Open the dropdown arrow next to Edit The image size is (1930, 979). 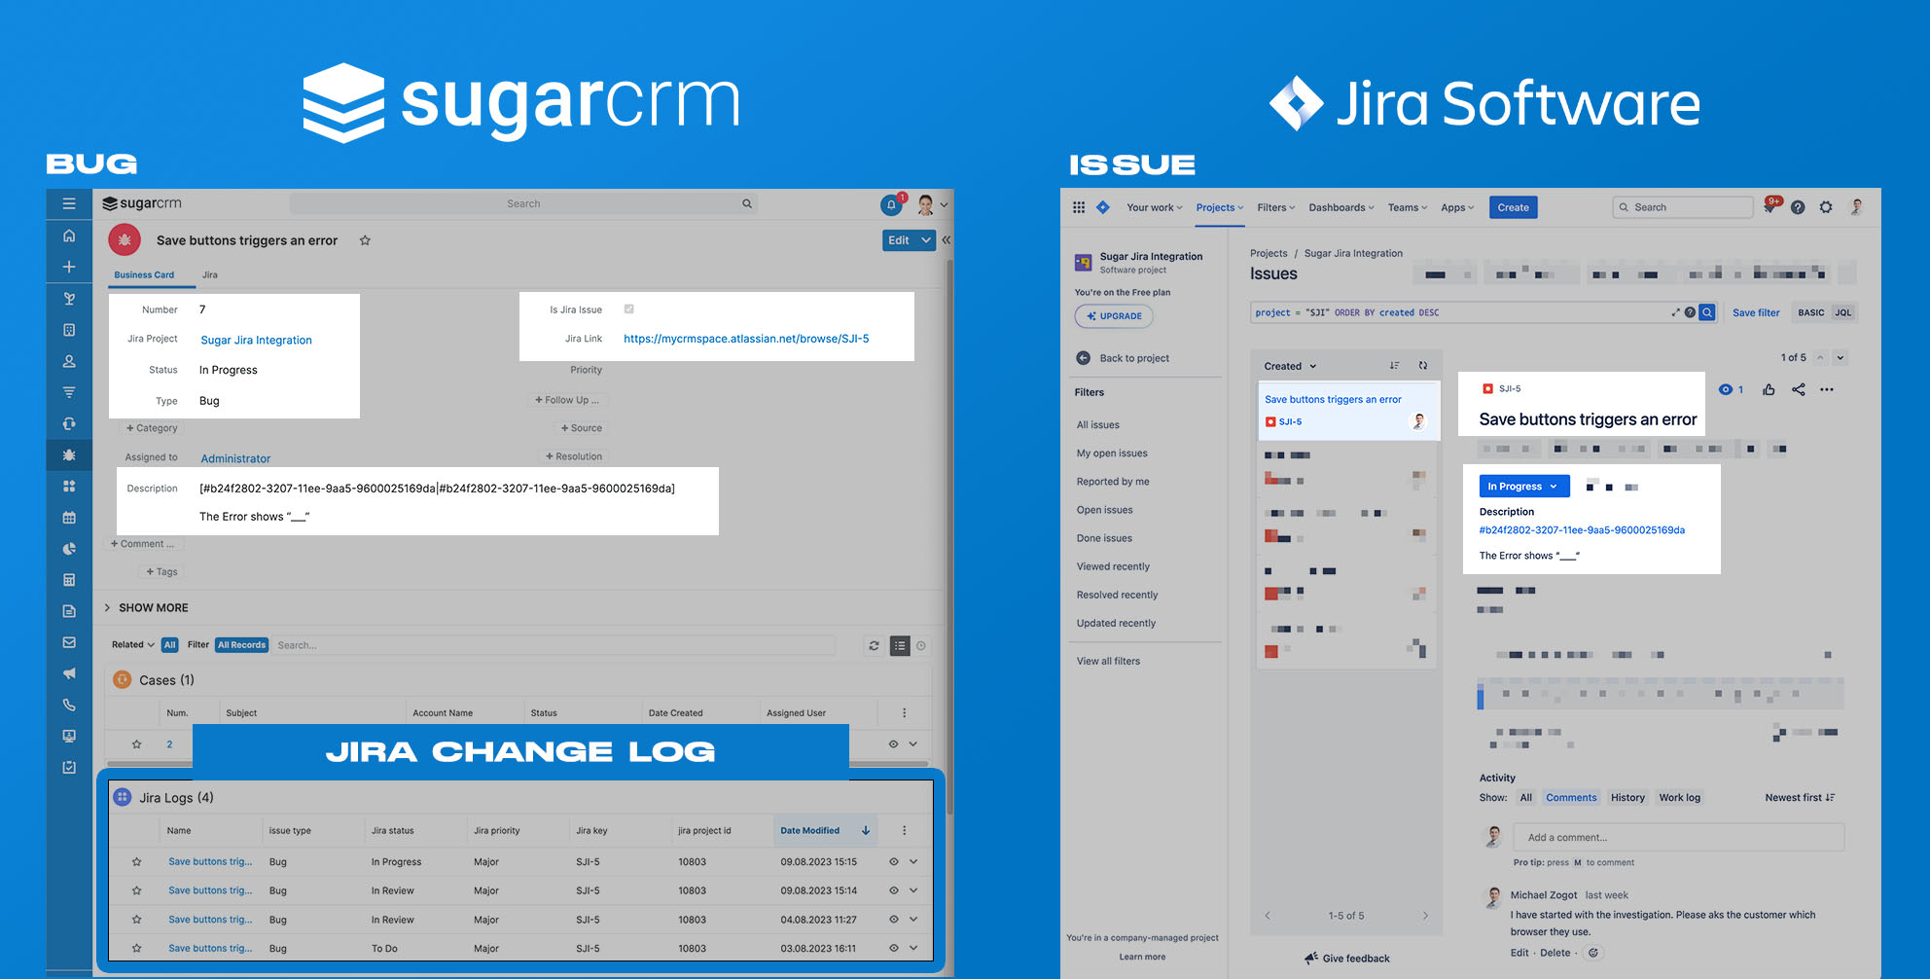[x=926, y=240]
